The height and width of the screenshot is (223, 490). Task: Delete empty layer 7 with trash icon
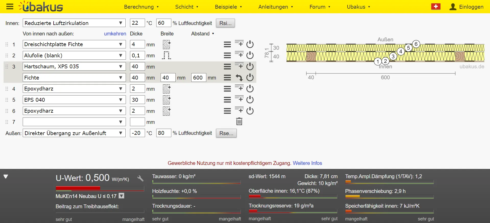tap(239, 122)
